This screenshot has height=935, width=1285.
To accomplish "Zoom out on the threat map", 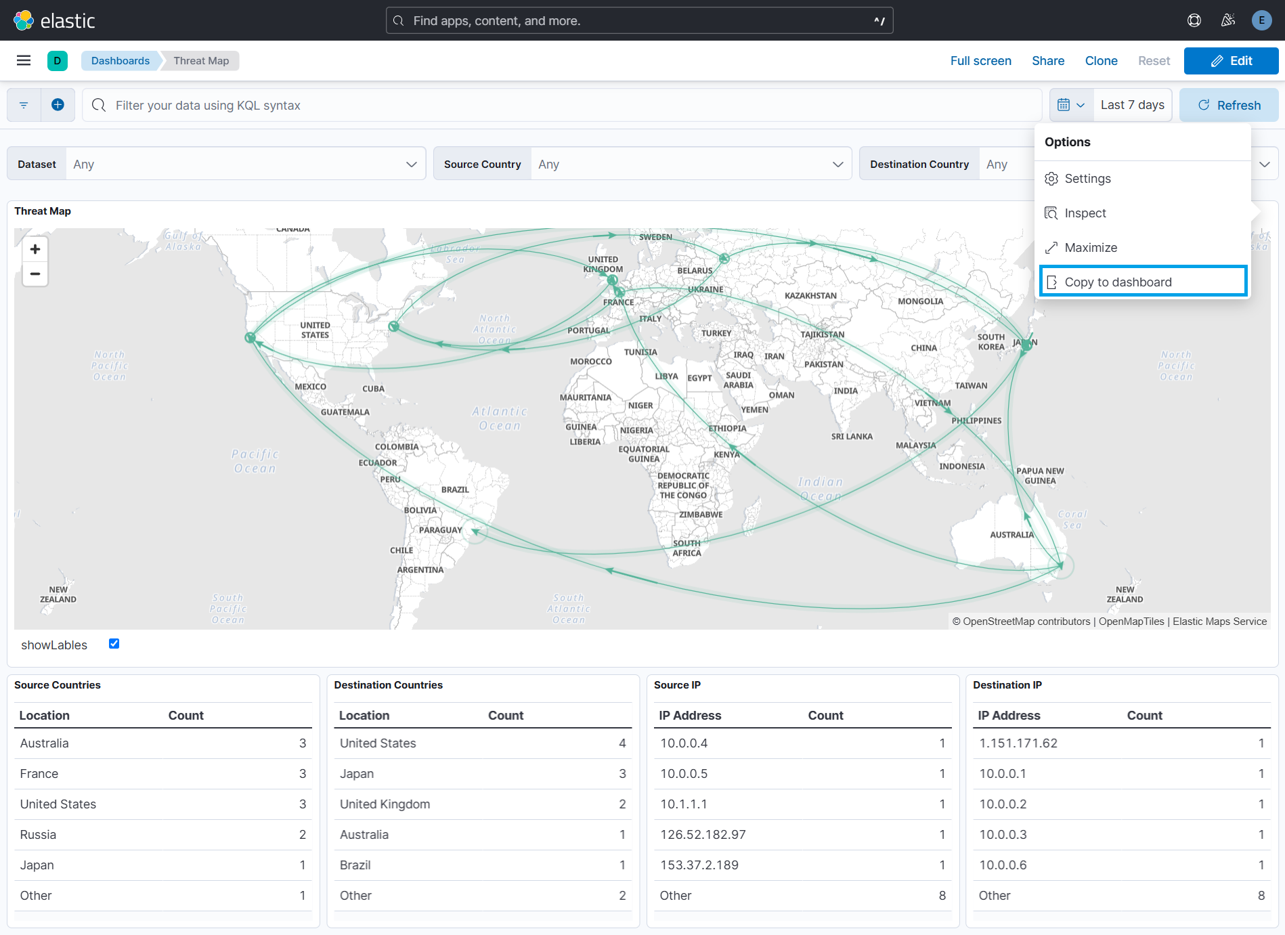I will pos(35,274).
